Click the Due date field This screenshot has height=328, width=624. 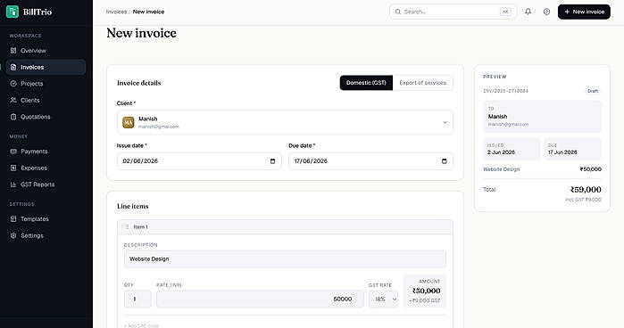pyautogui.click(x=370, y=161)
